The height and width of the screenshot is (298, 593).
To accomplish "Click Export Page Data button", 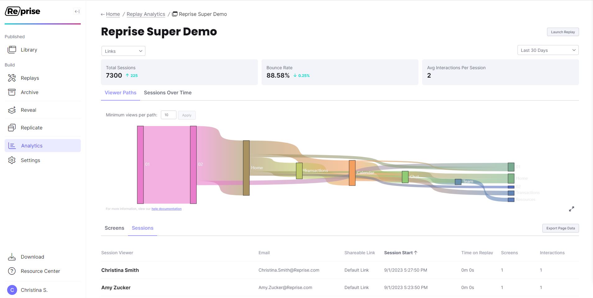I will [561, 228].
